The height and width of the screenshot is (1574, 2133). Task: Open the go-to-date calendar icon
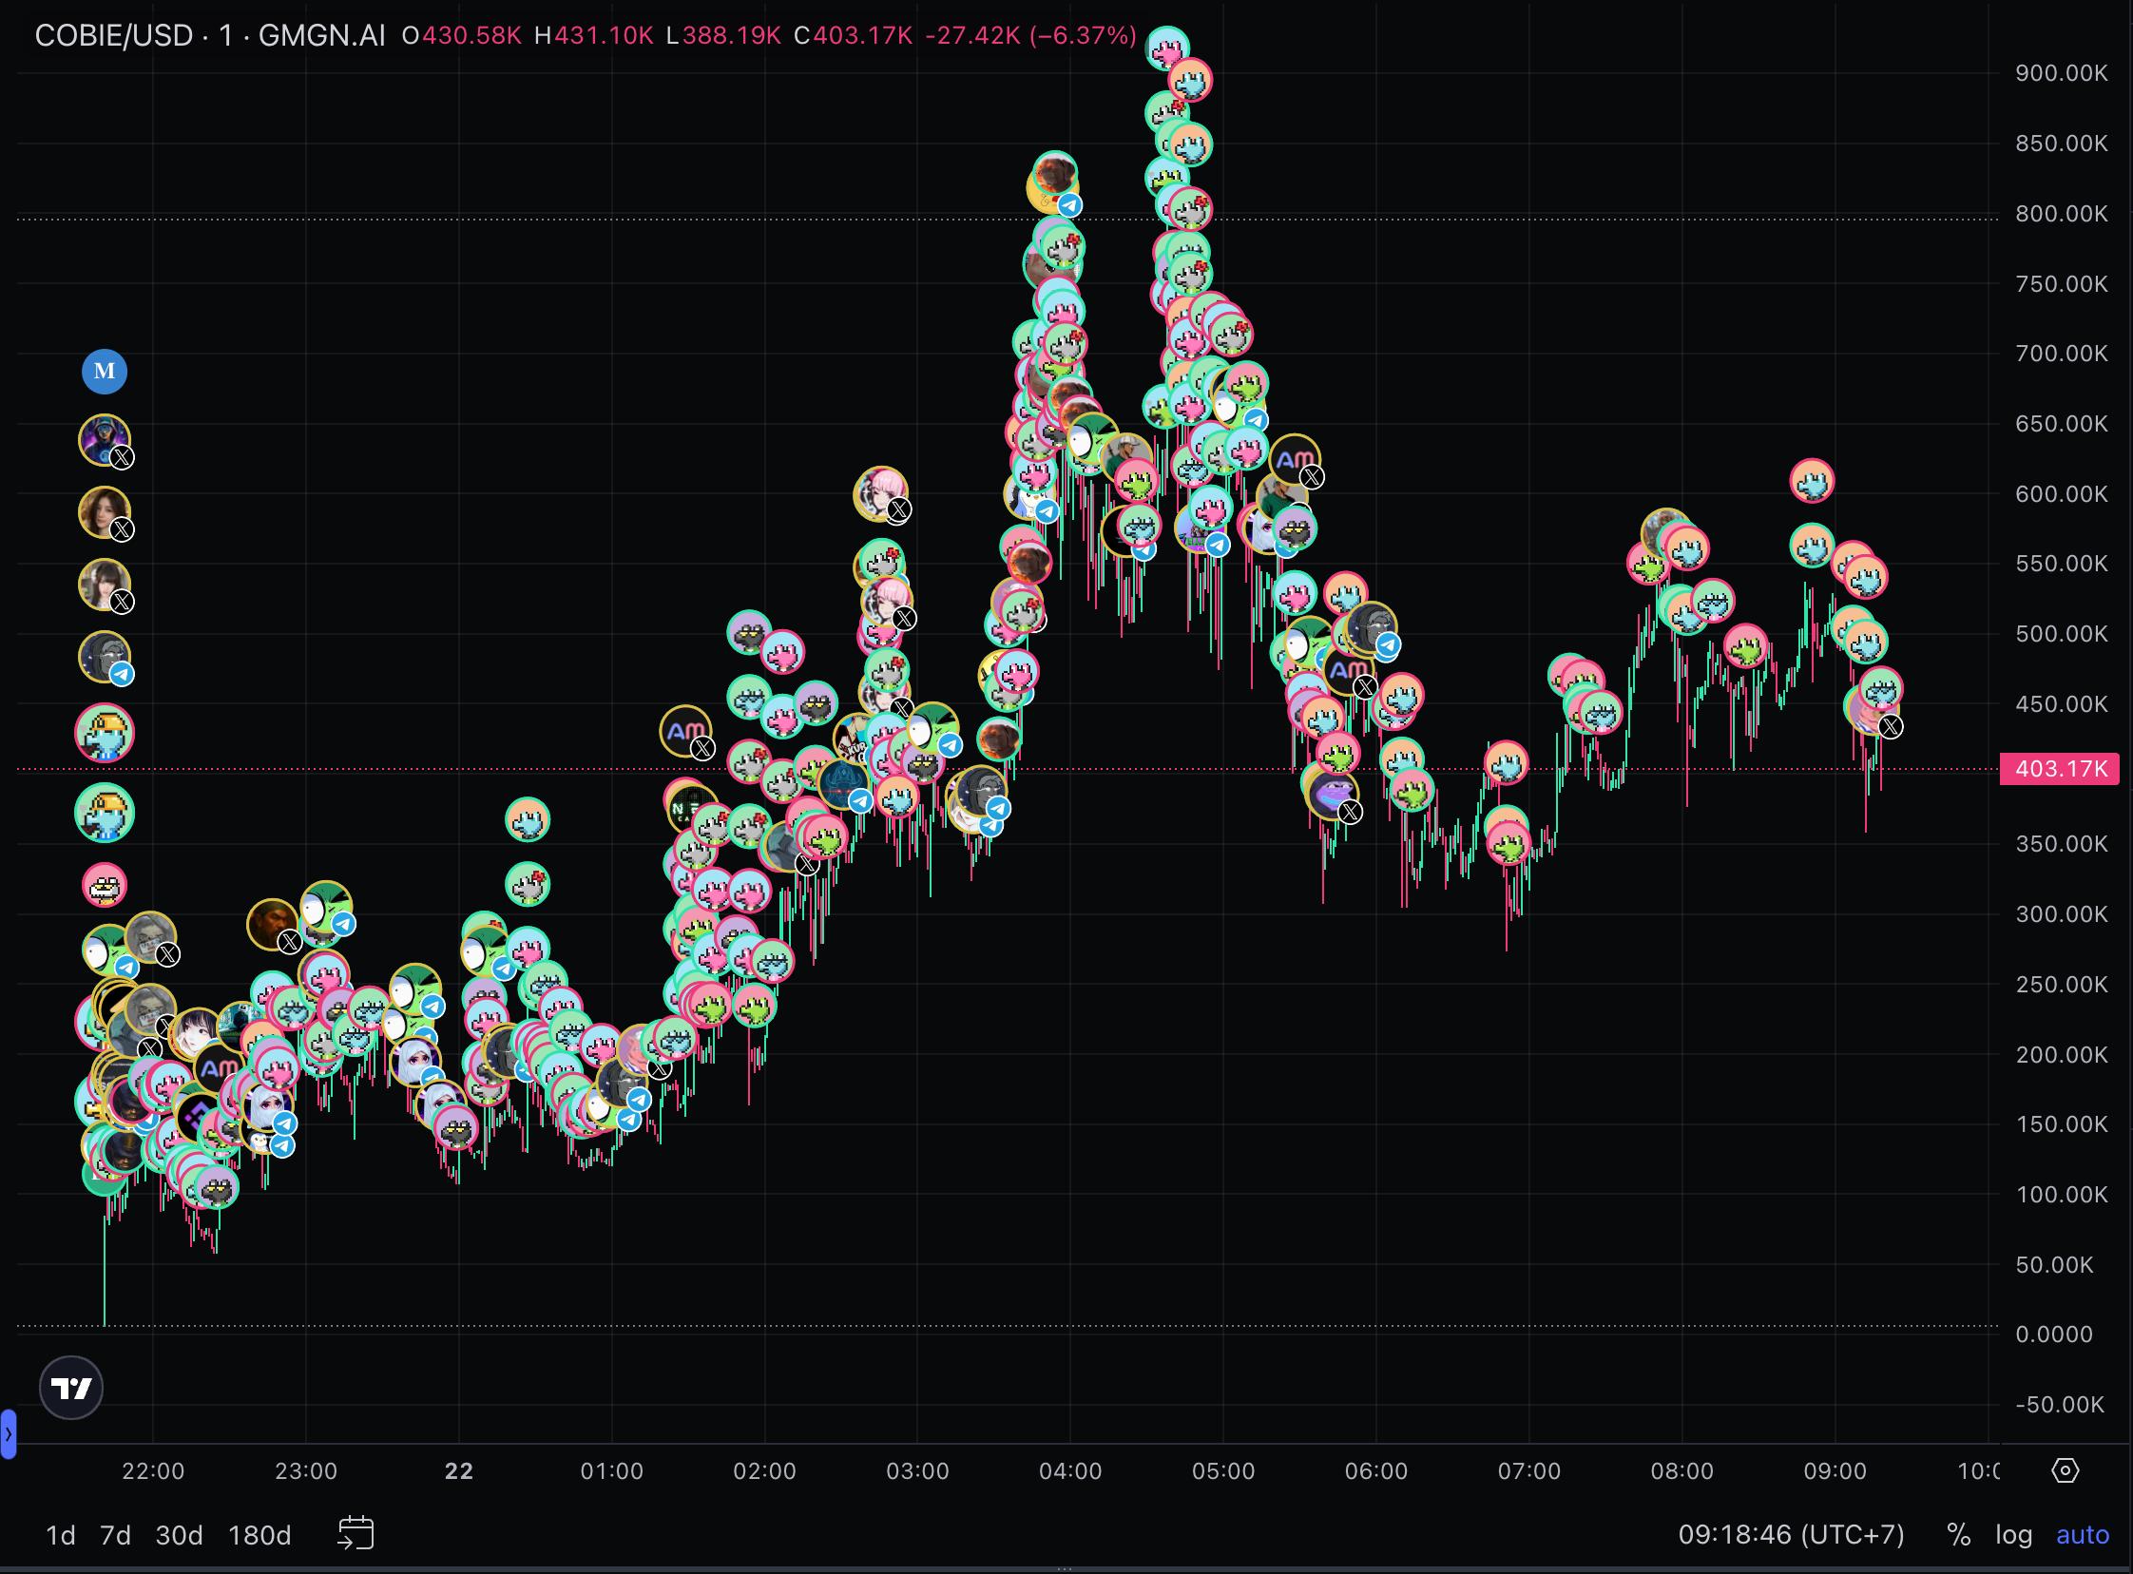(x=356, y=1534)
